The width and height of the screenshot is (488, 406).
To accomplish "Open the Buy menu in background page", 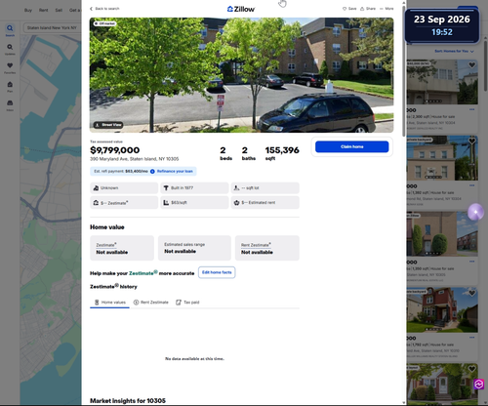I will pyautogui.click(x=28, y=10).
